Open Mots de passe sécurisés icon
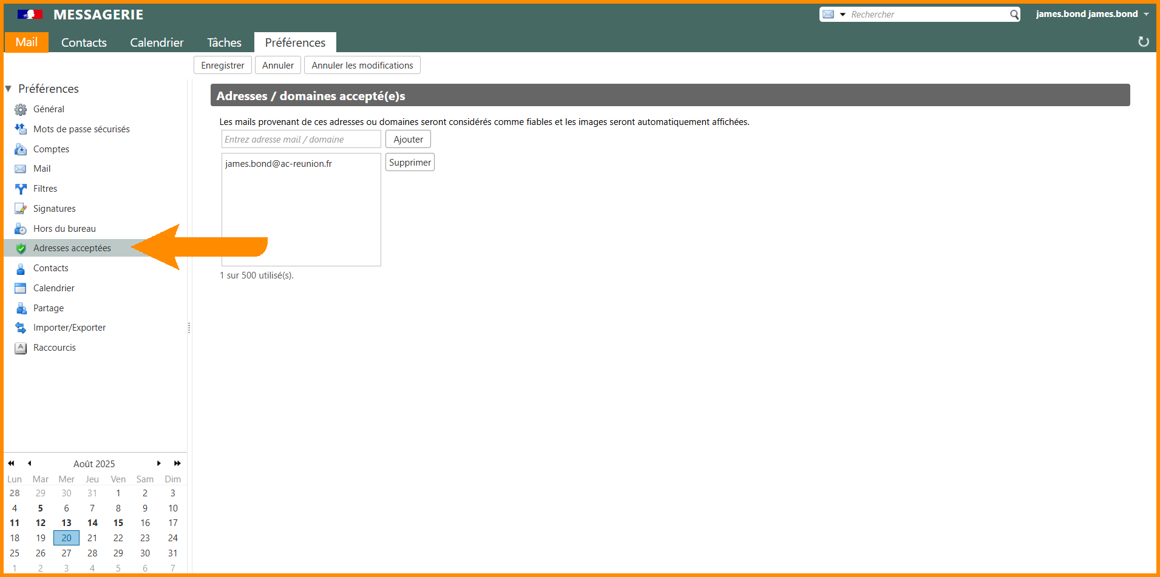 21,129
